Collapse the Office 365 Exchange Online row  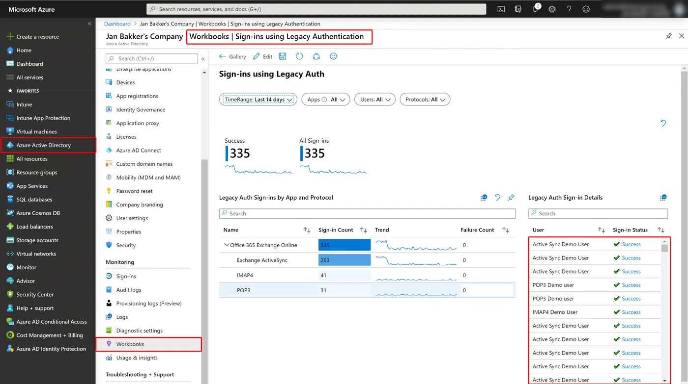pyautogui.click(x=227, y=245)
